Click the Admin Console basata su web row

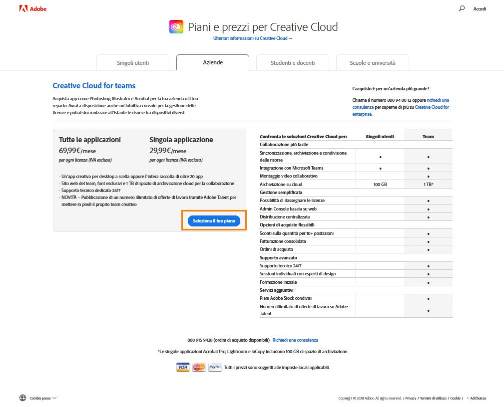[288, 208]
